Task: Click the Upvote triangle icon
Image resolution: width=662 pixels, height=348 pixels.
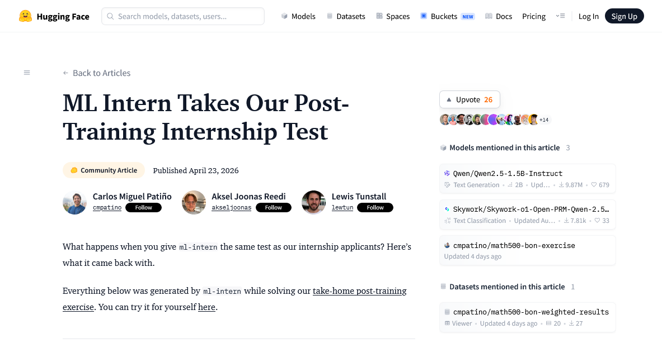Action: click(449, 99)
